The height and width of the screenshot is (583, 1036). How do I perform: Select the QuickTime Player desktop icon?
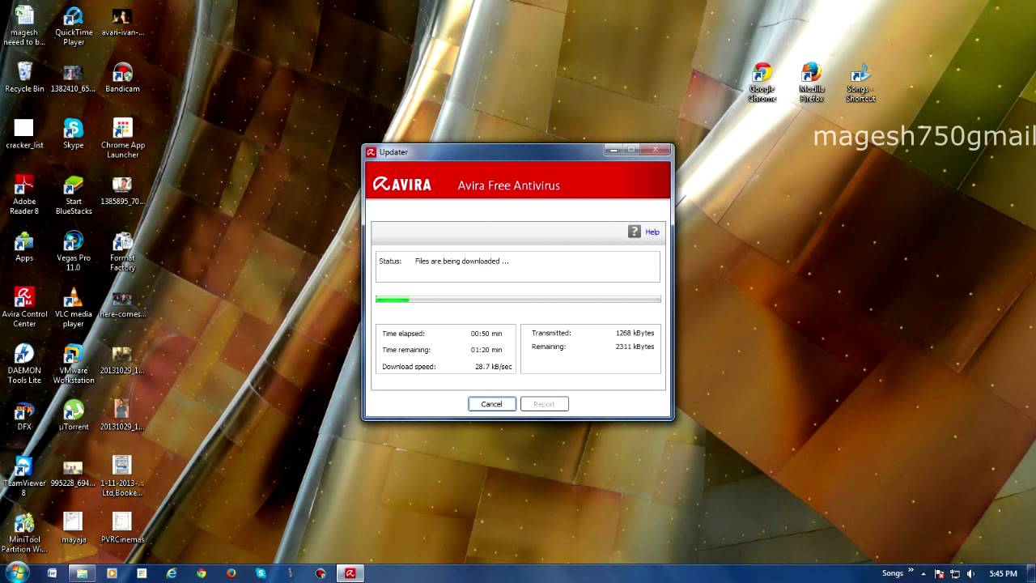(74, 27)
